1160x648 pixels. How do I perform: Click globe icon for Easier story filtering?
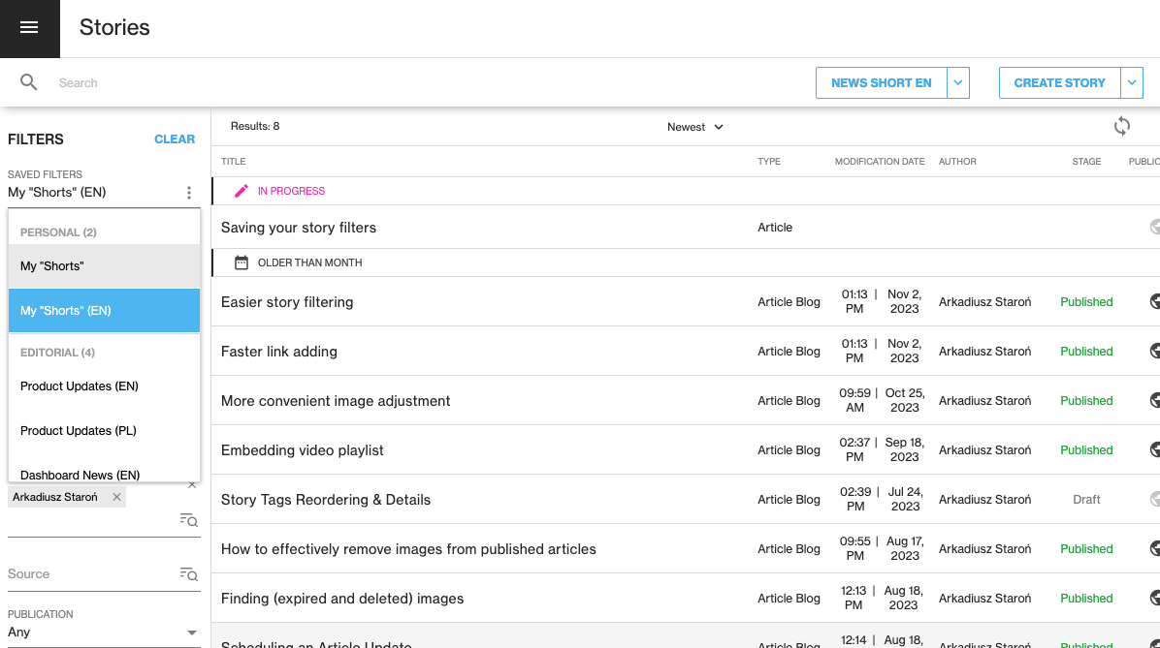click(1154, 302)
